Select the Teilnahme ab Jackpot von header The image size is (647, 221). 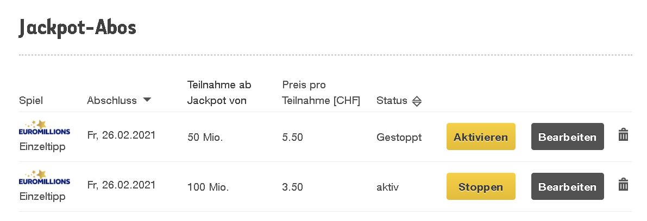[219, 93]
